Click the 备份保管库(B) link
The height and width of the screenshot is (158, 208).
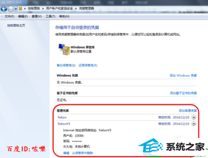click(66, 65)
